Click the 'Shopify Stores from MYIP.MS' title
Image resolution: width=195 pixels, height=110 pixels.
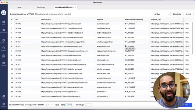pos(22,14)
